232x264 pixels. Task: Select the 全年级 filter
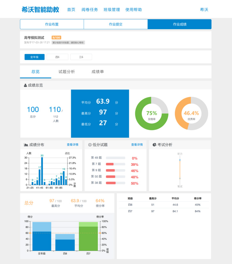pos(34,57)
